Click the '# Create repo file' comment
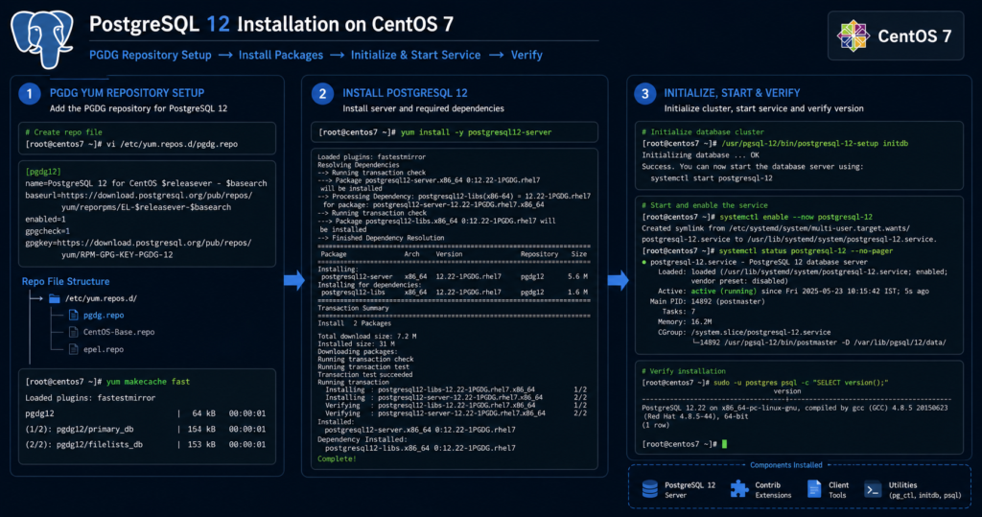 (x=63, y=132)
